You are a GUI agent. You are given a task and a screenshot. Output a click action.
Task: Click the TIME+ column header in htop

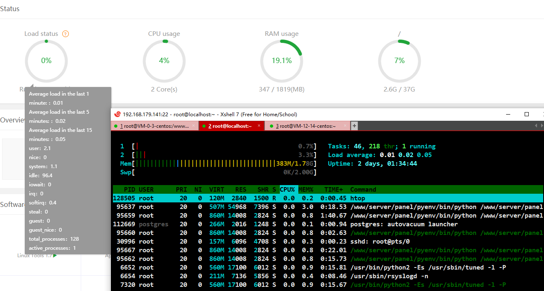[x=333, y=190]
